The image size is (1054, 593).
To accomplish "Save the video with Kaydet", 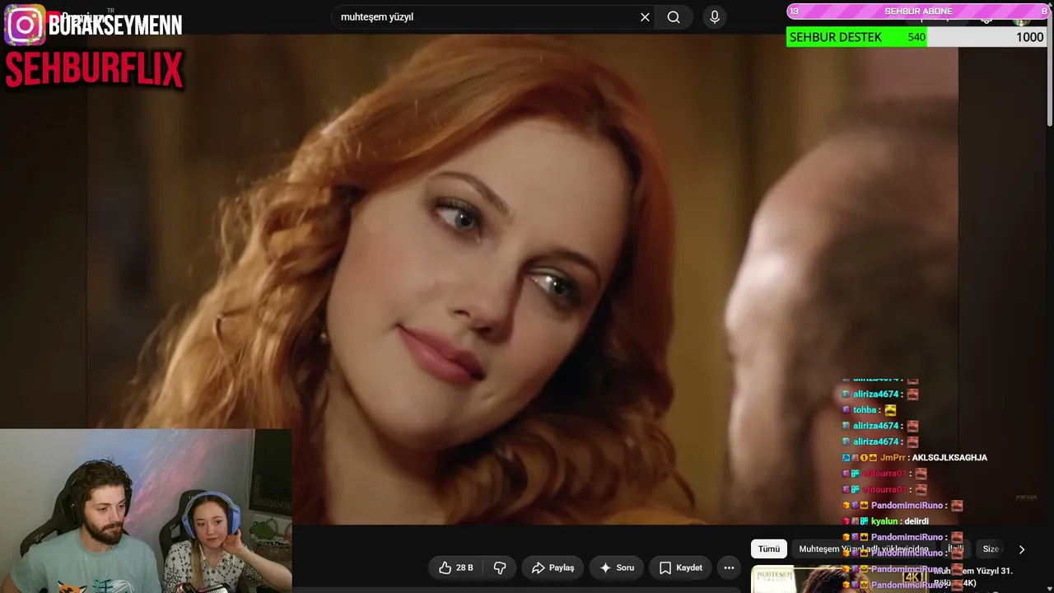I will (x=680, y=567).
